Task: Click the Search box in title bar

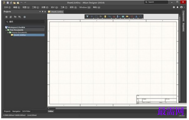Action: point(156,2)
